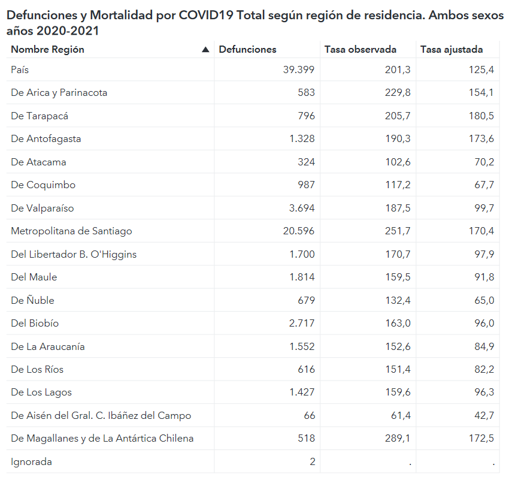Click De Aisén del Gral. C. Ibáñez del Campo
The height and width of the screenshot is (480, 512).
point(101,416)
